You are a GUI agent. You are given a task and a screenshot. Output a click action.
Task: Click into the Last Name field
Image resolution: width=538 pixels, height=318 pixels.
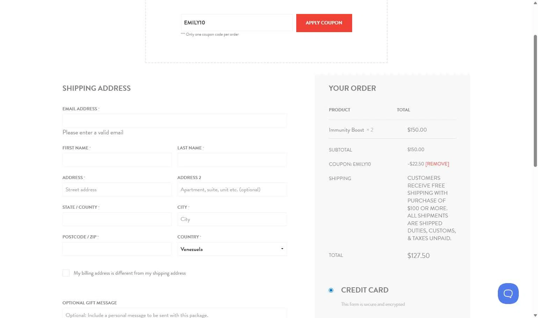[x=232, y=160]
